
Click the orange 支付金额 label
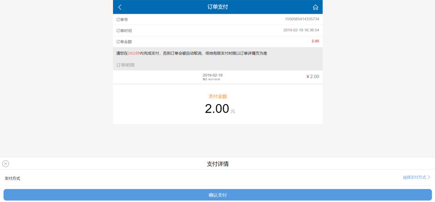click(217, 97)
